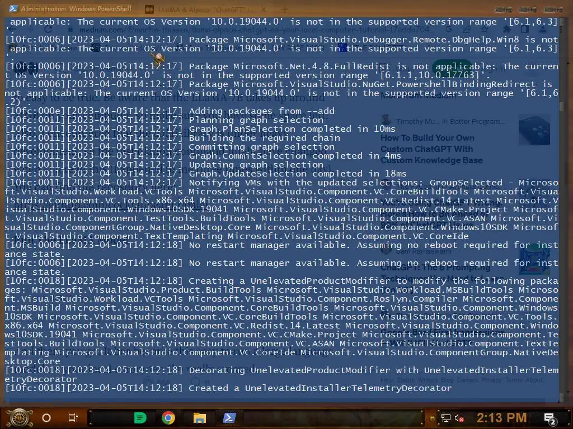573x429 pixels.
Task: Click Chrome's medium.com address bar behind PowerShell
Action: click(256, 30)
